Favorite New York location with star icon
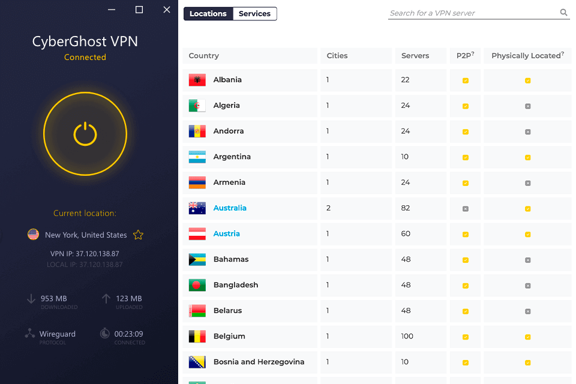The height and width of the screenshot is (384, 576). point(138,235)
